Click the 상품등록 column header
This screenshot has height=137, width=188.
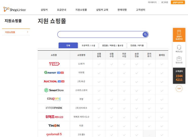(99, 55)
